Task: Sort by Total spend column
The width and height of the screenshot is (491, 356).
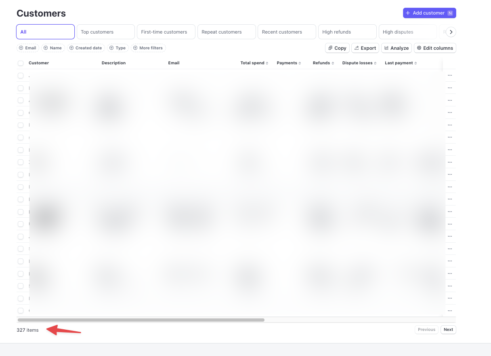Action: (x=254, y=63)
